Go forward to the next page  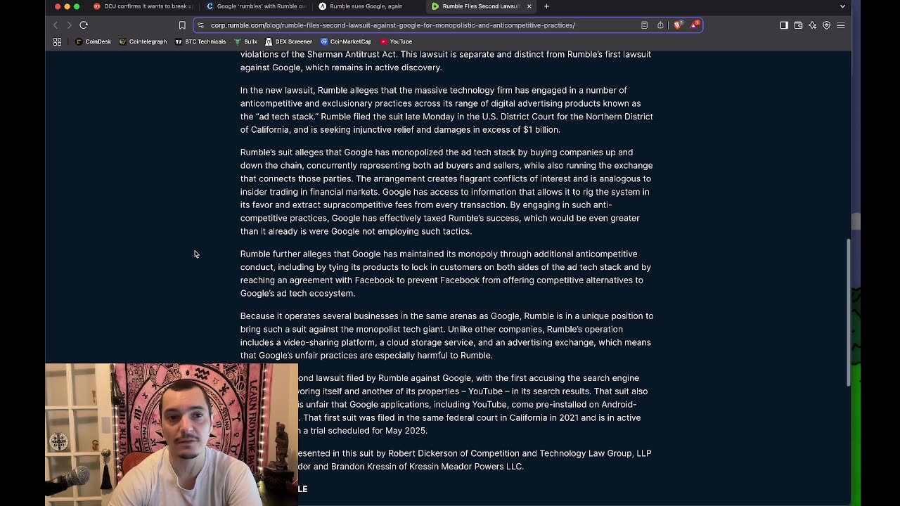click(69, 25)
